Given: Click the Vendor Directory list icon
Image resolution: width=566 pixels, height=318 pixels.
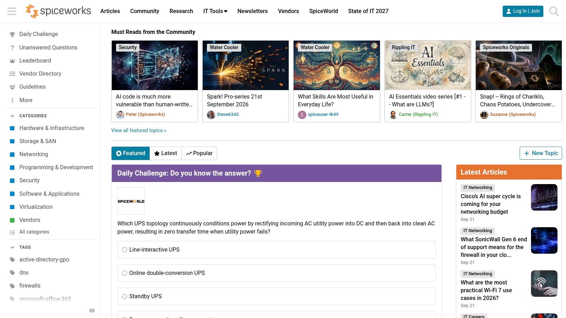Looking at the screenshot, I should 12,74.
